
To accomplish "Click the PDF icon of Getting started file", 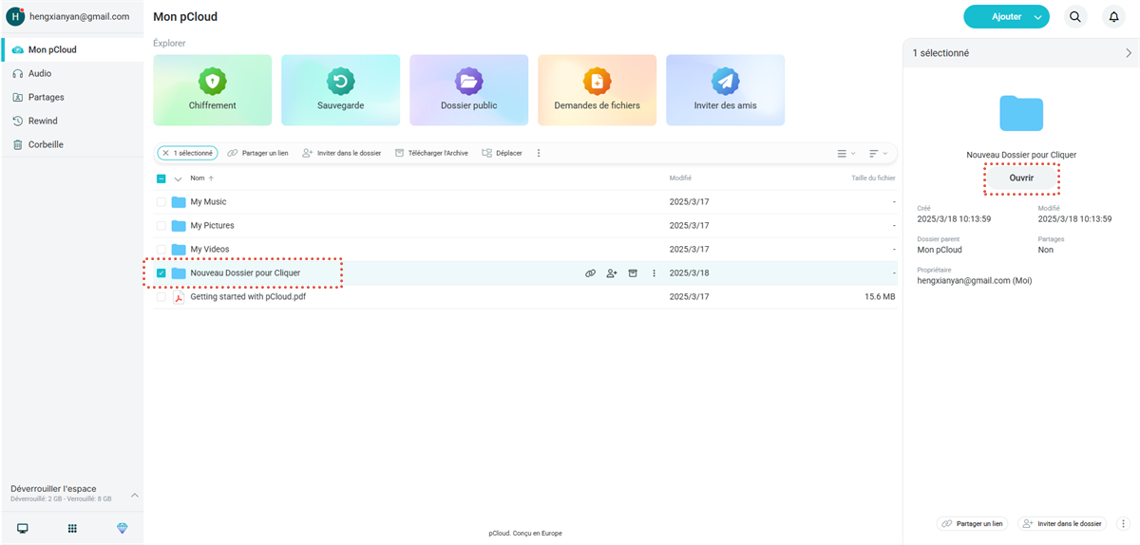I will 178,296.
